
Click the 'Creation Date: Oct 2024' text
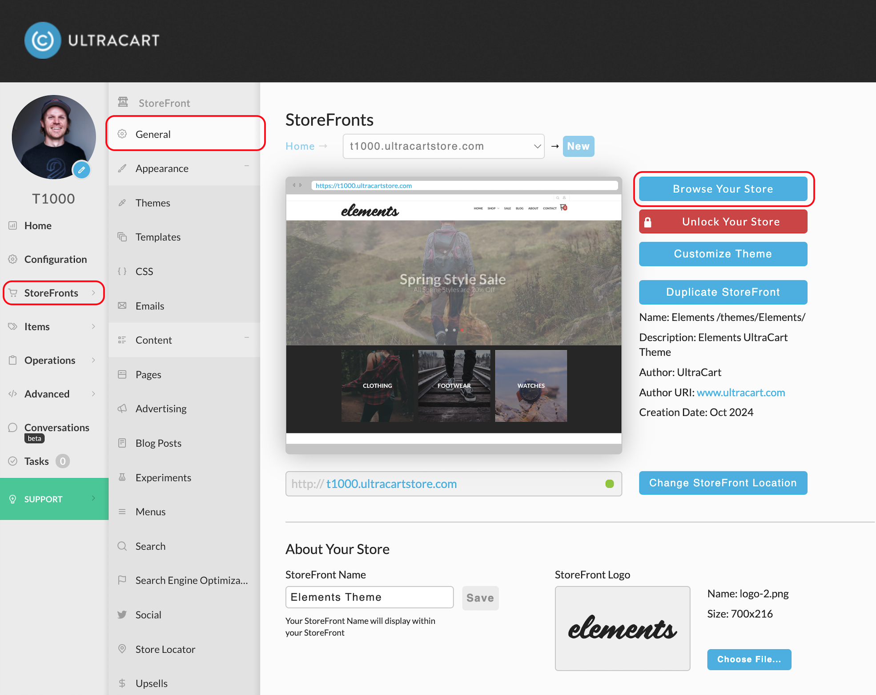696,412
